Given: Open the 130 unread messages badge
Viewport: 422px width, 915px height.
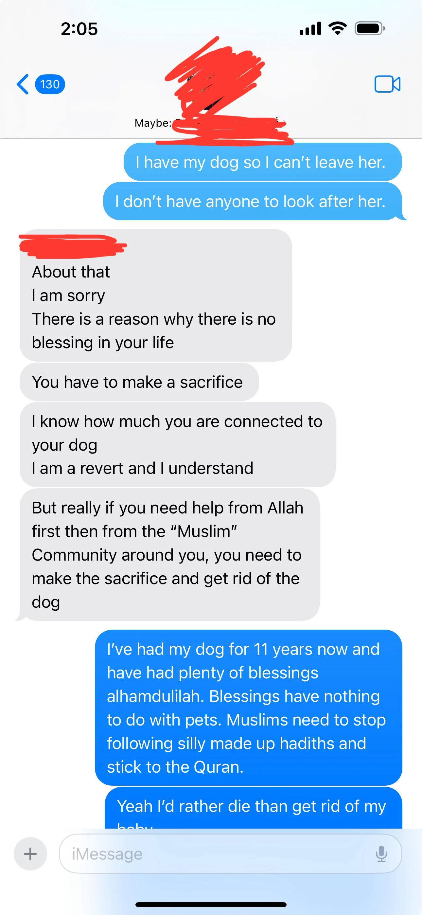Looking at the screenshot, I should pyautogui.click(x=50, y=84).
